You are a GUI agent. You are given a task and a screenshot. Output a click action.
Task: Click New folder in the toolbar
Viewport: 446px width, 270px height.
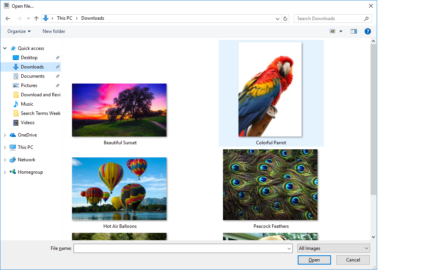tap(54, 31)
